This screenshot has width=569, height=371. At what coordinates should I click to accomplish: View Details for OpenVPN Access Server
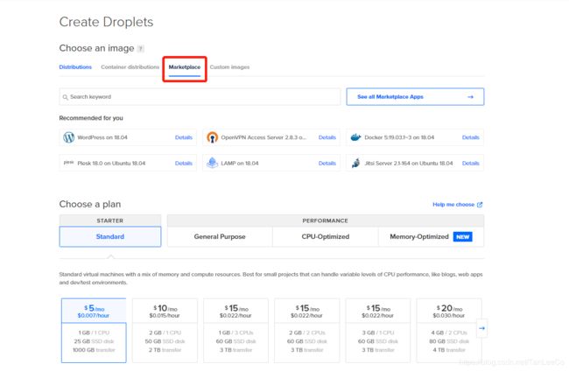[x=327, y=137]
